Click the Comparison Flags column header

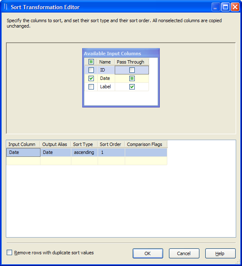pos(146,144)
